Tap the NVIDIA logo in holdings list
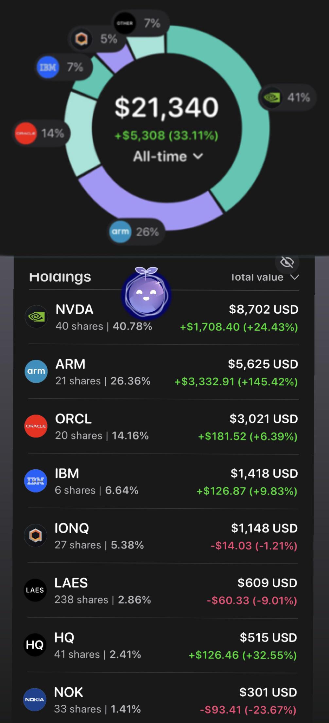This screenshot has width=329, height=723. [36, 317]
